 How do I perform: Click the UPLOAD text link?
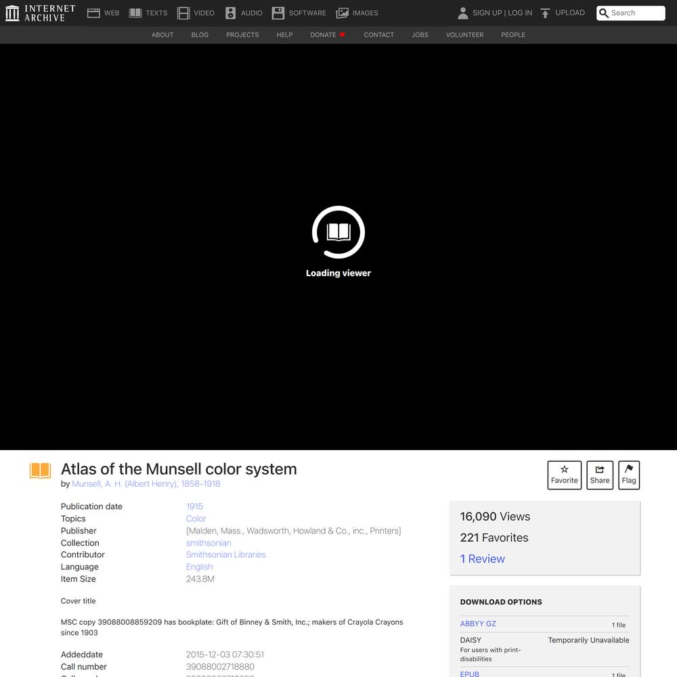coord(570,12)
